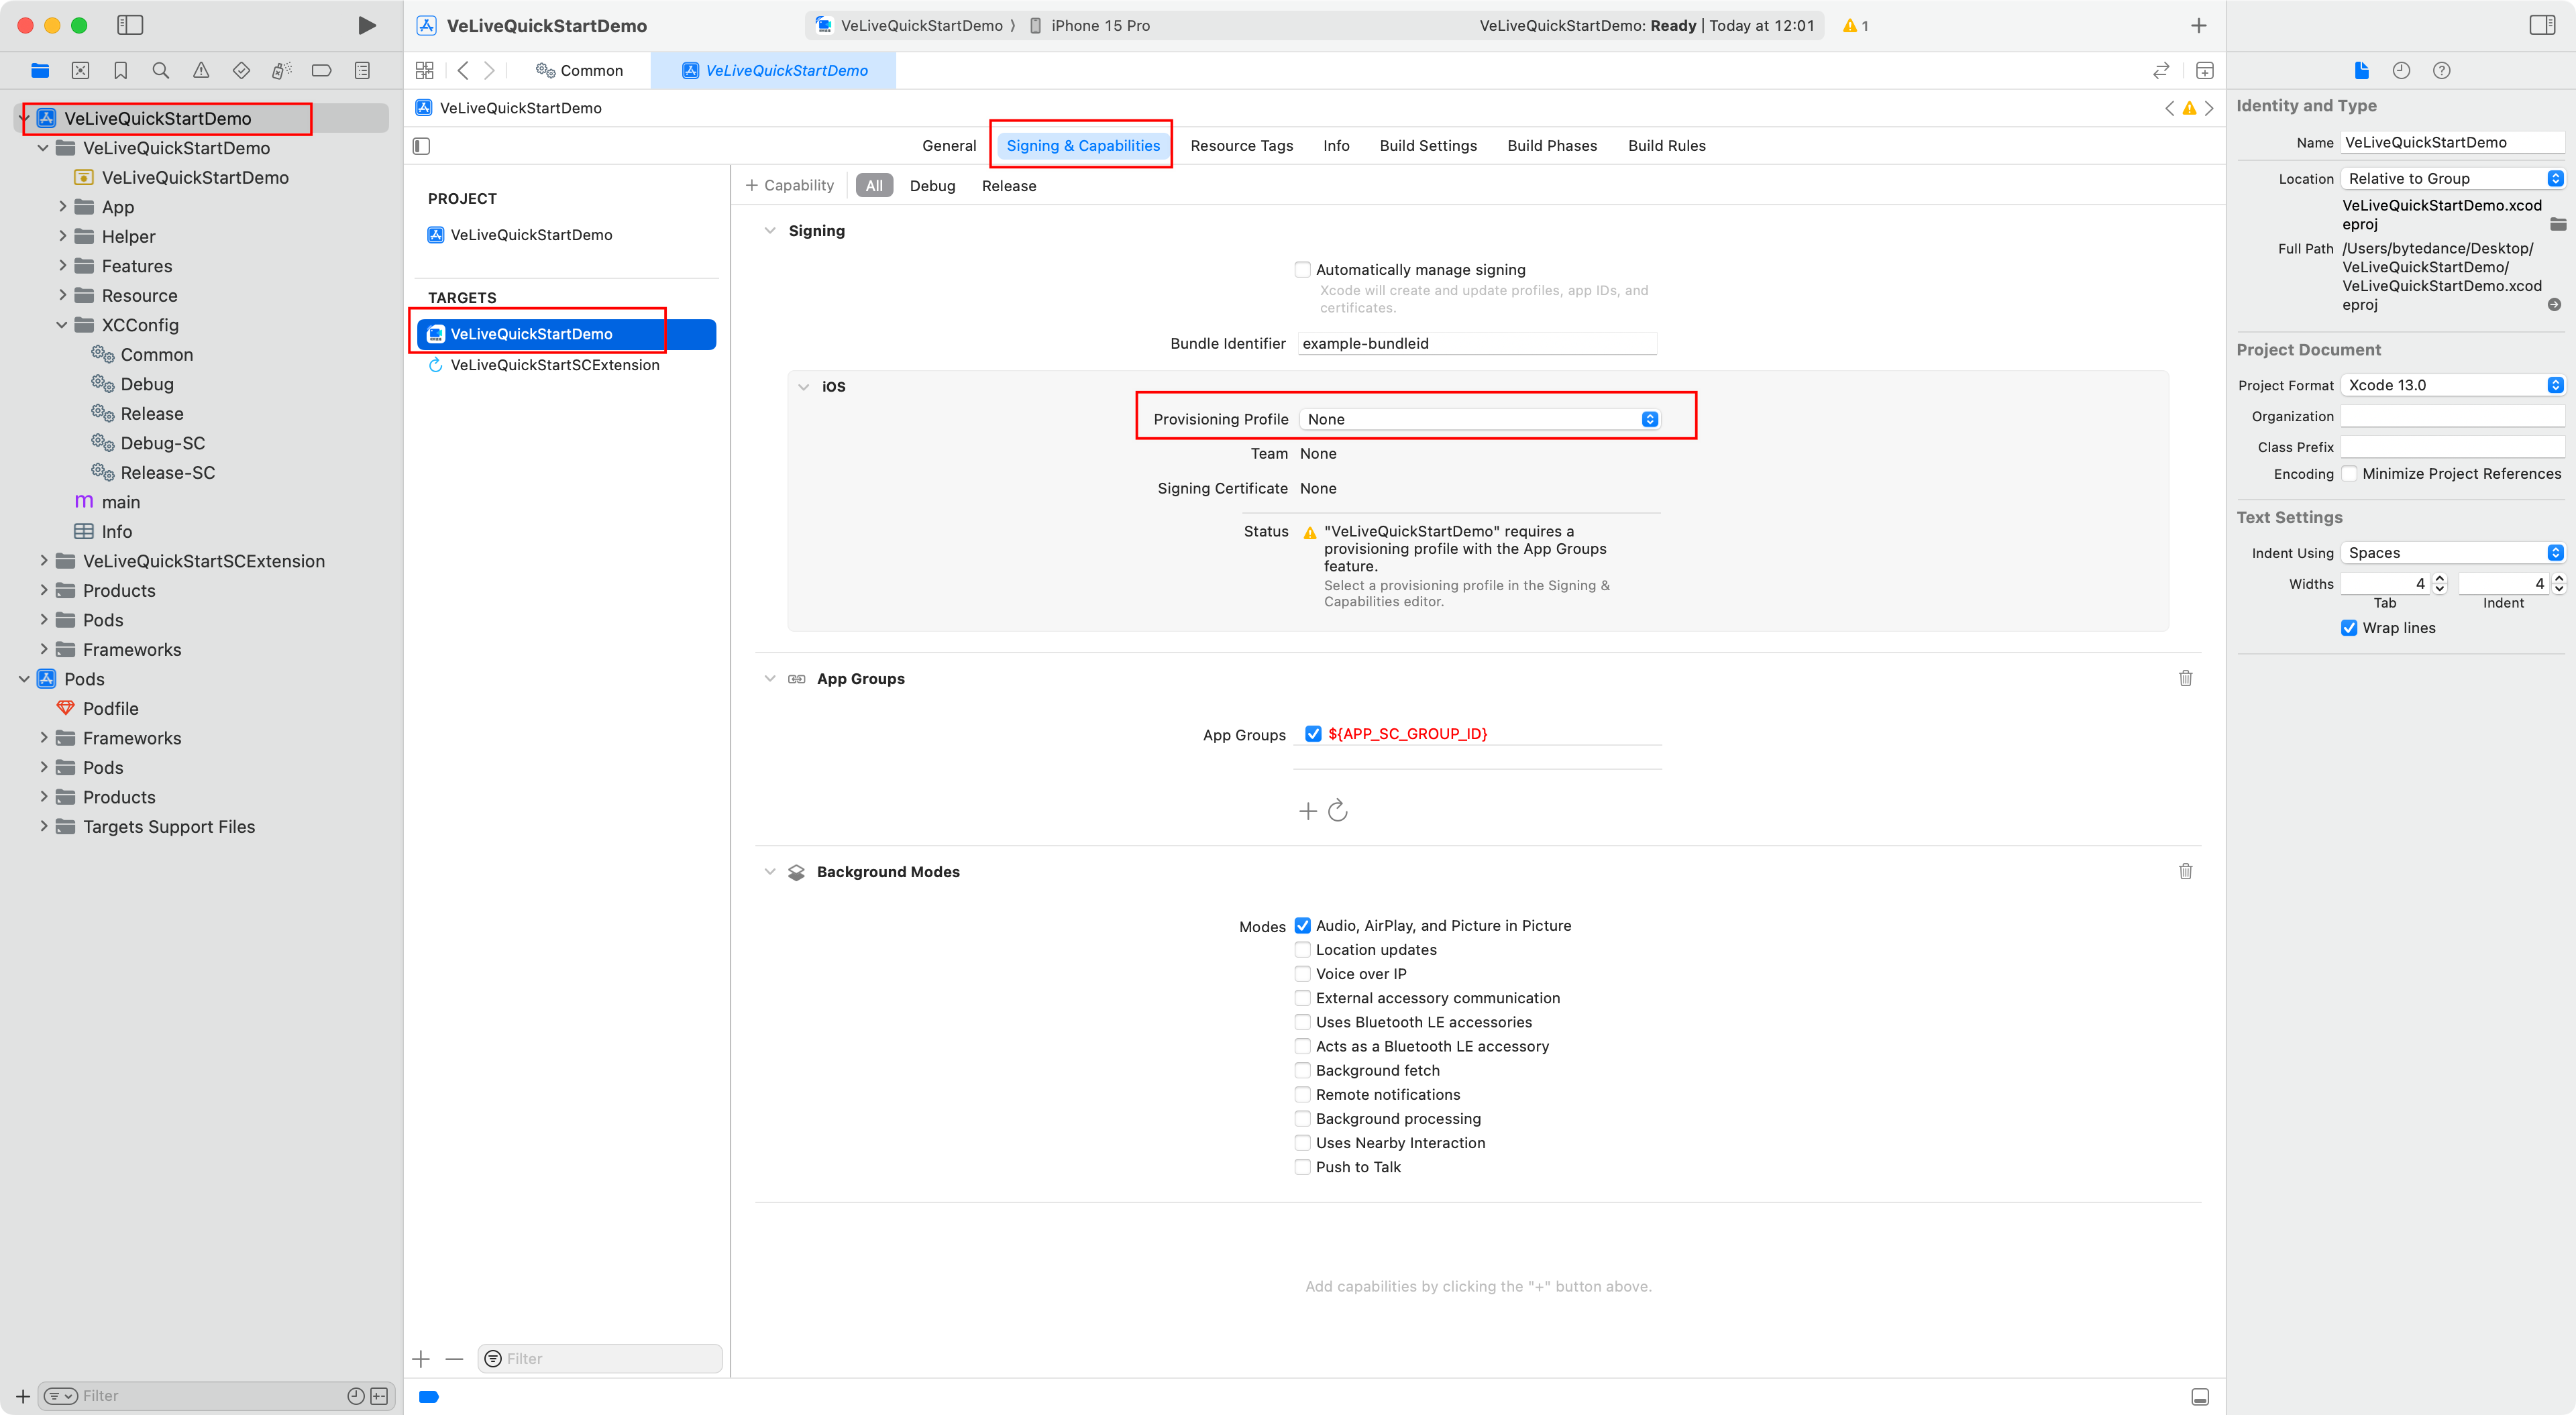Open the Find navigator magnifier icon
2576x1415 pixels.
point(160,70)
